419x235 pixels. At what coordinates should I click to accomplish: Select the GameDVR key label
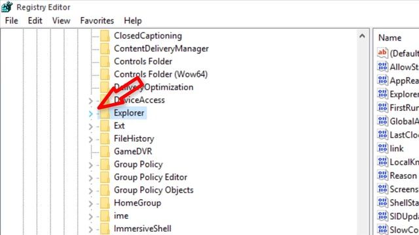pos(133,151)
